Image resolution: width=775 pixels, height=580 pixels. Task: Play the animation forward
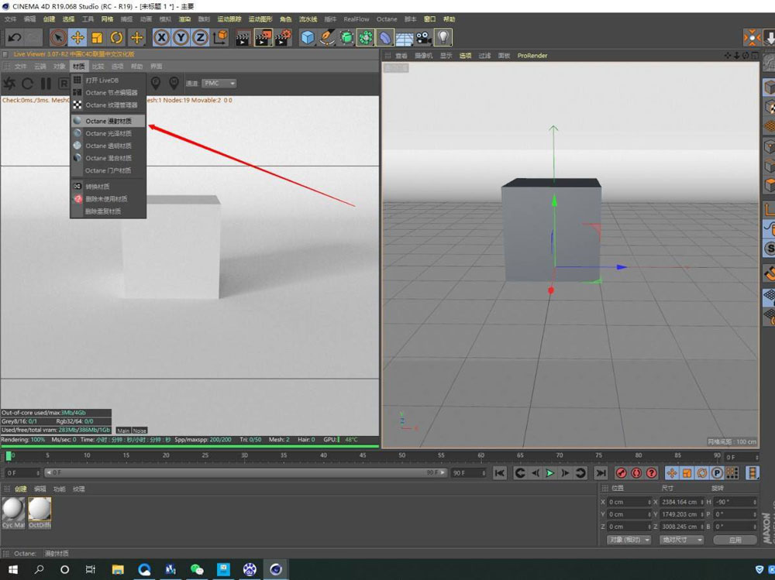549,473
